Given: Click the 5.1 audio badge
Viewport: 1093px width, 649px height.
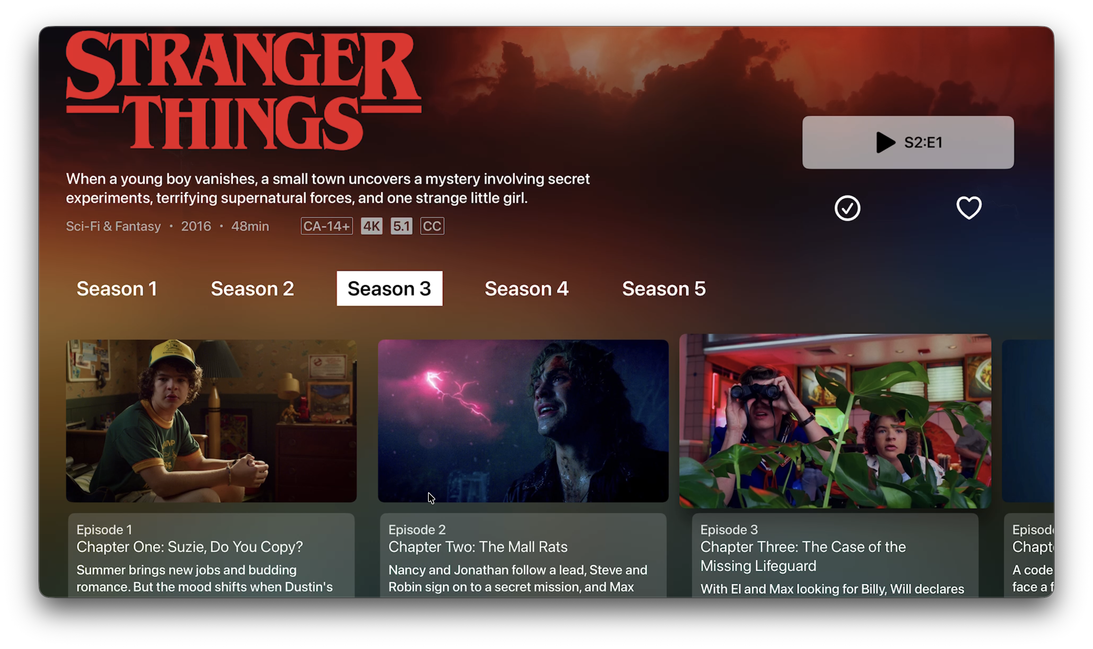Looking at the screenshot, I should tap(401, 226).
